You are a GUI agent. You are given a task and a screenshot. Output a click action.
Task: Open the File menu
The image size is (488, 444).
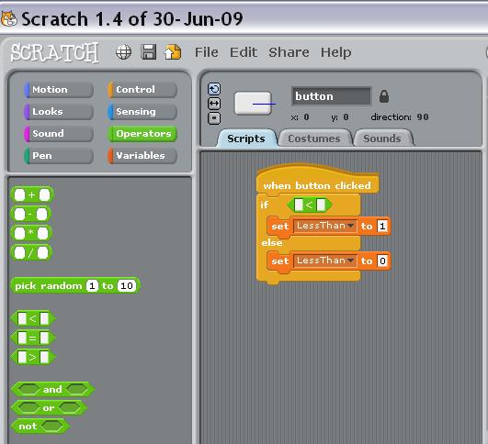[207, 52]
